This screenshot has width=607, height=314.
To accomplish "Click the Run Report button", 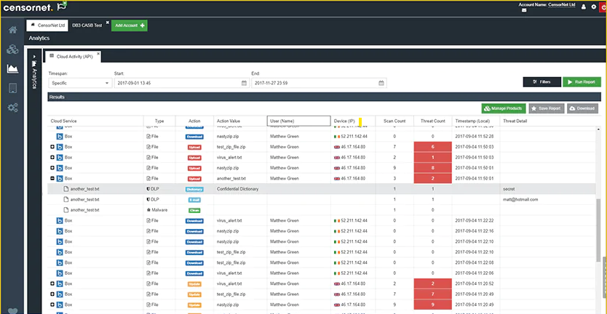I will click(582, 82).
